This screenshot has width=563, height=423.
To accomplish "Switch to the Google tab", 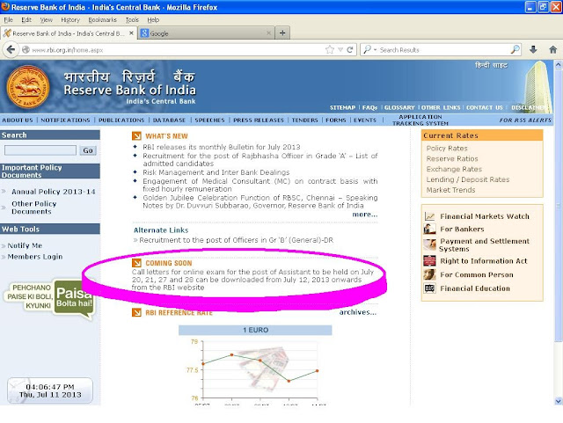I will (x=206, y=33).
